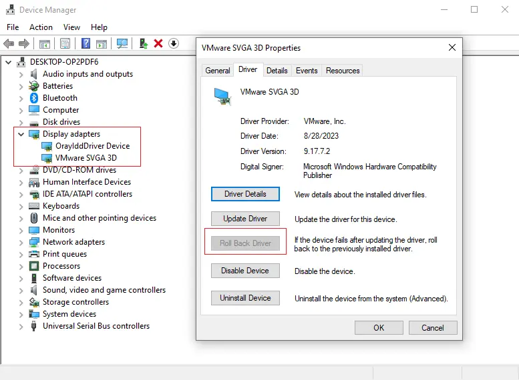Switch to the General tab

tap(218, 71)
